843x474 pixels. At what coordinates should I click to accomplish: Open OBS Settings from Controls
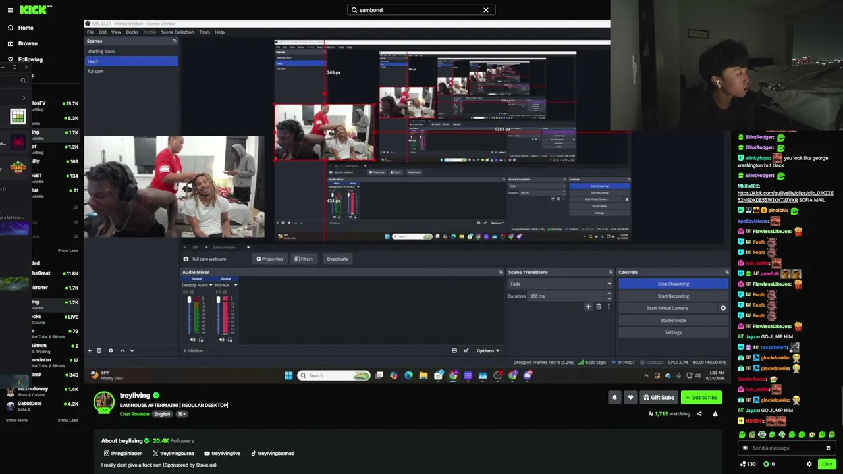[673, 332]
